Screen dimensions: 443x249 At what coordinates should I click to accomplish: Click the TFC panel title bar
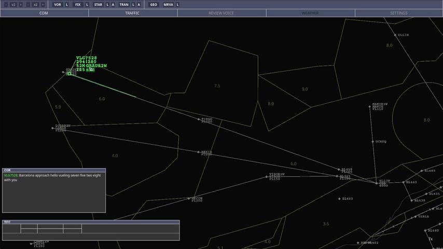91,222
